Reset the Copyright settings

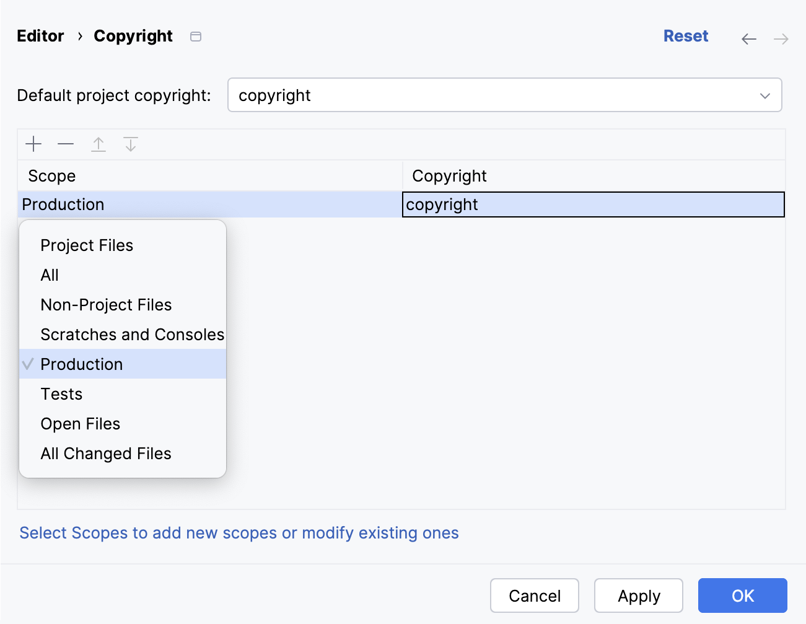coord(686,36)
